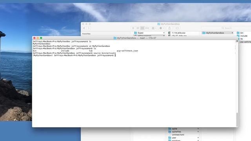Zoom the Terminal window with green button
The image size is (251, 141).
click(x=41, y=38)
